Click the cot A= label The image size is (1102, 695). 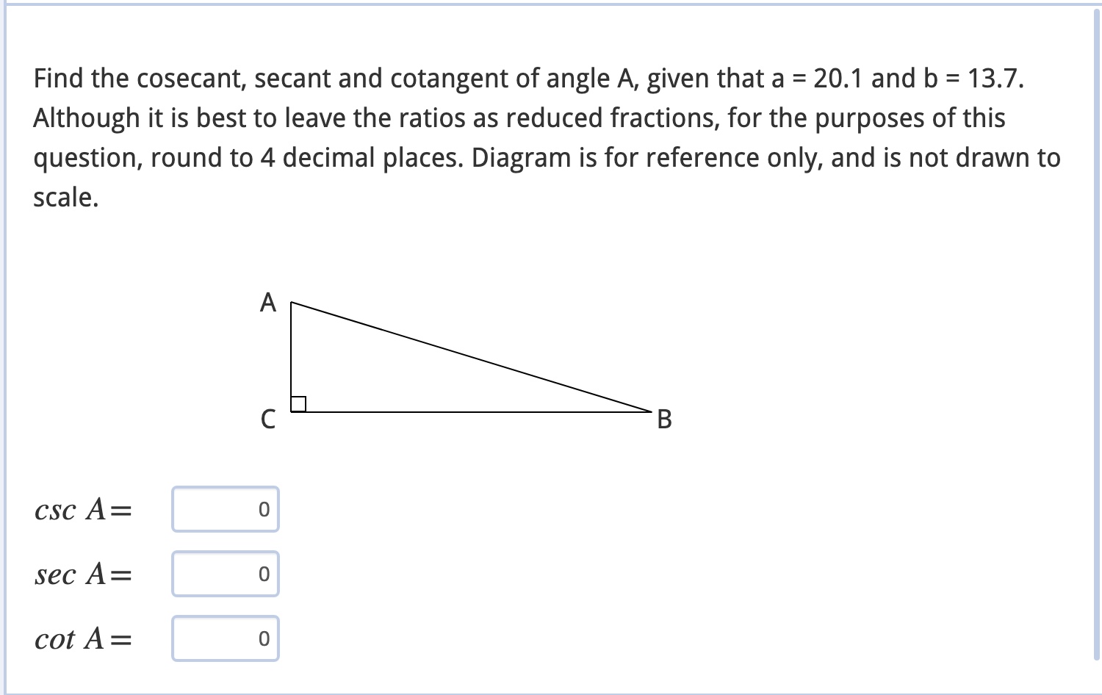tap(83, 638)
